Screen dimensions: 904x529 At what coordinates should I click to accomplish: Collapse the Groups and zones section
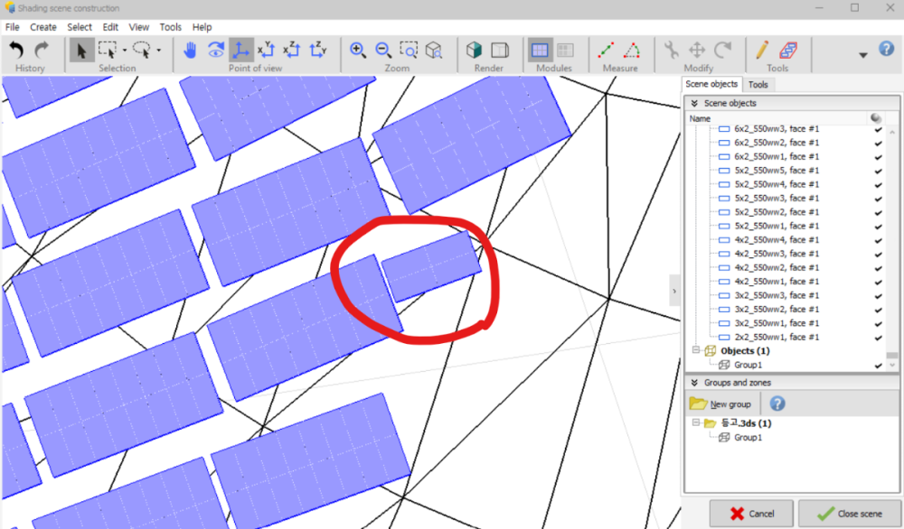[694, 383]
